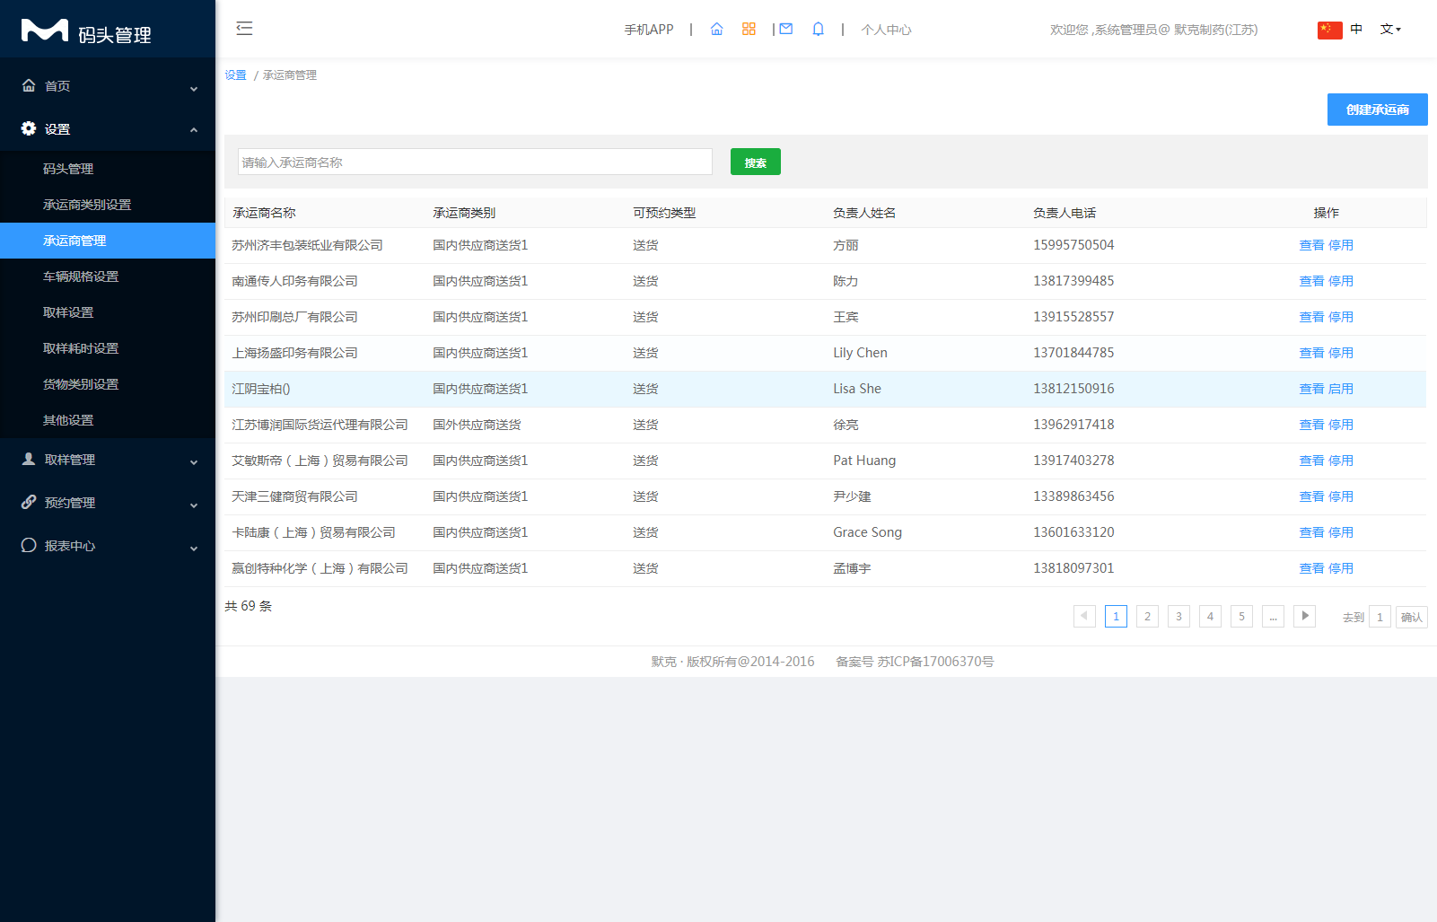The width and height of the screenshot is (1437, 922).
Task: Expand the 报表中心 menu chevron
Action: pyautogui.click(x=194, y=549)
